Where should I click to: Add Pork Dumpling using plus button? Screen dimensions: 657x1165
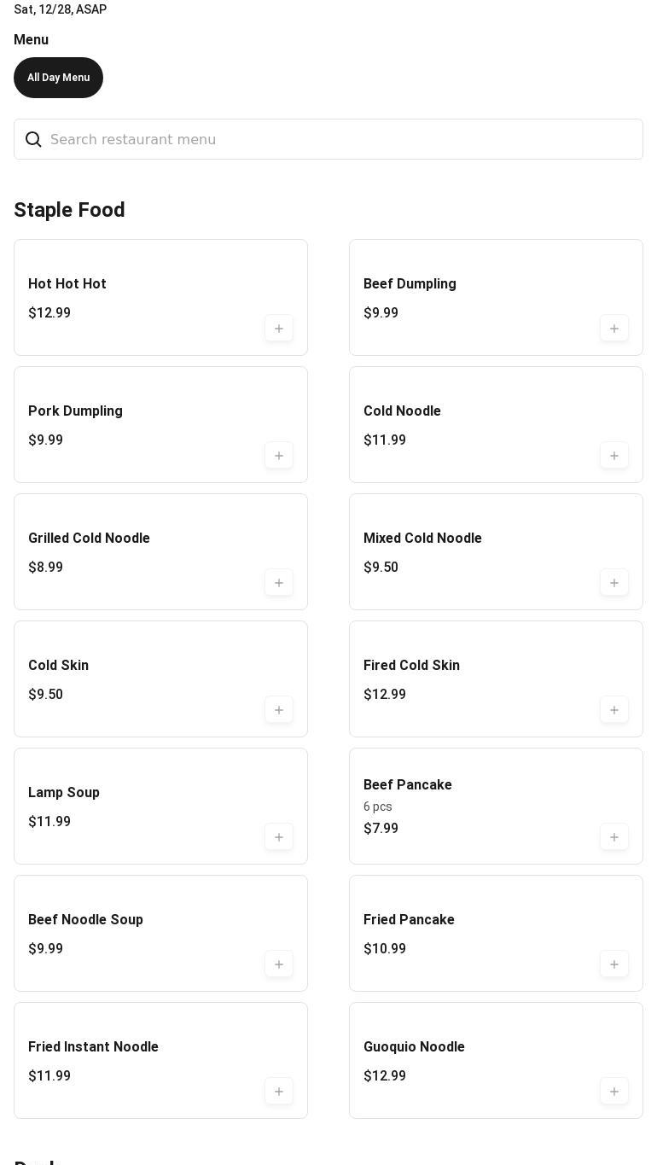click(278, 456)
